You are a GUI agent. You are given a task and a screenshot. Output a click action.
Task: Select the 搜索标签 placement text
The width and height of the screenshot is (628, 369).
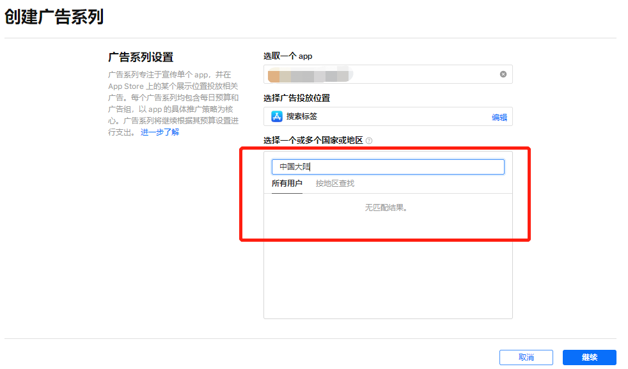302,116
